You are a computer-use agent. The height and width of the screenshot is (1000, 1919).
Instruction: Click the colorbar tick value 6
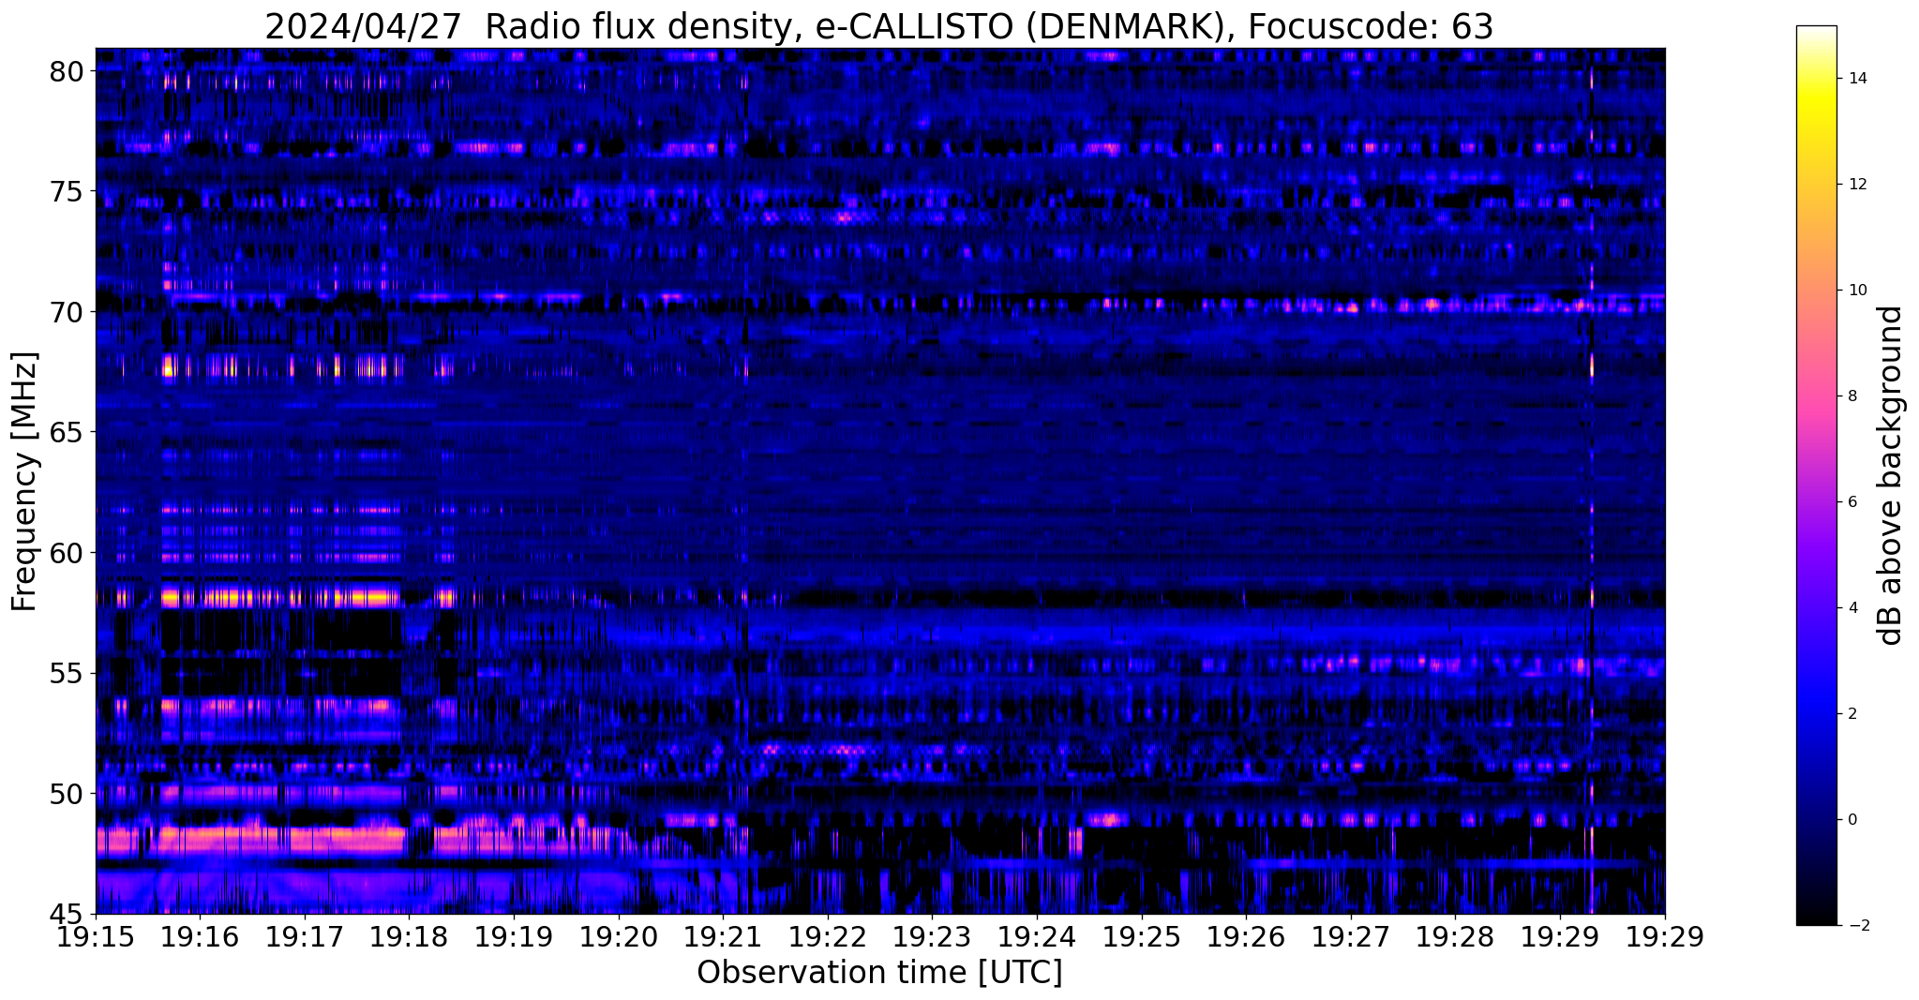[x=1852, y=502]
